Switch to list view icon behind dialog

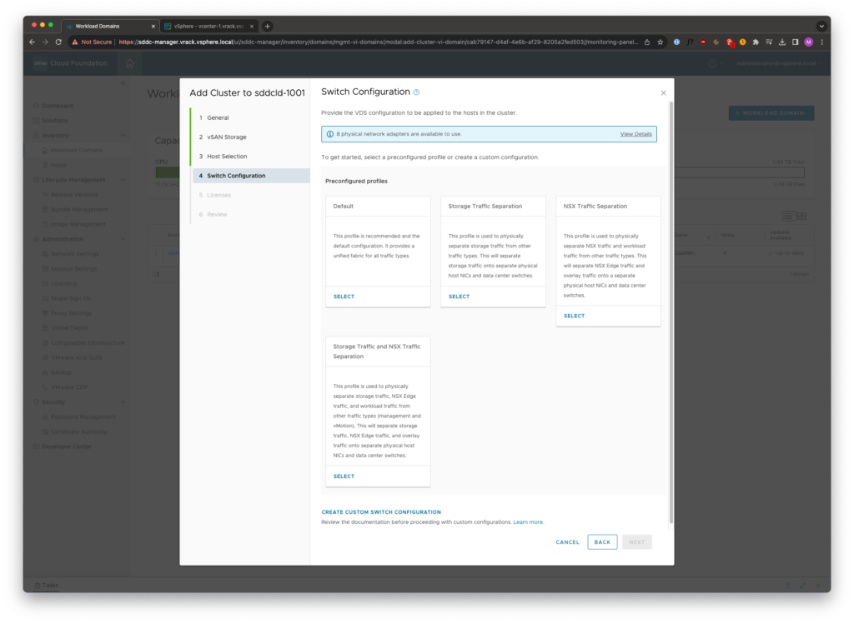787,217
